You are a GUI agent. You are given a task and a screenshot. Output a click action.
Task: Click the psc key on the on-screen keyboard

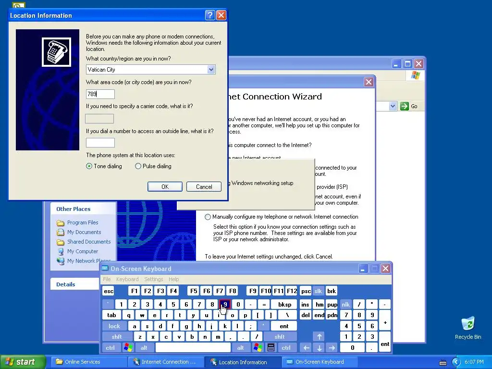click(306, 291)
